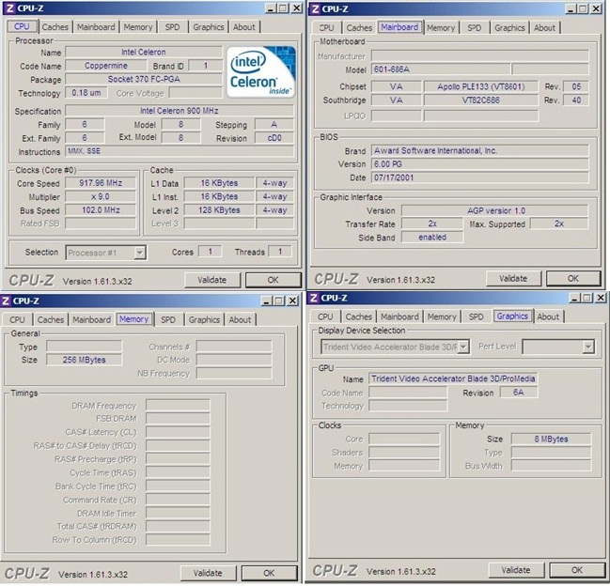610x586 pixels.
Task: Open About tab in CPU window
Action: (244, 27)
